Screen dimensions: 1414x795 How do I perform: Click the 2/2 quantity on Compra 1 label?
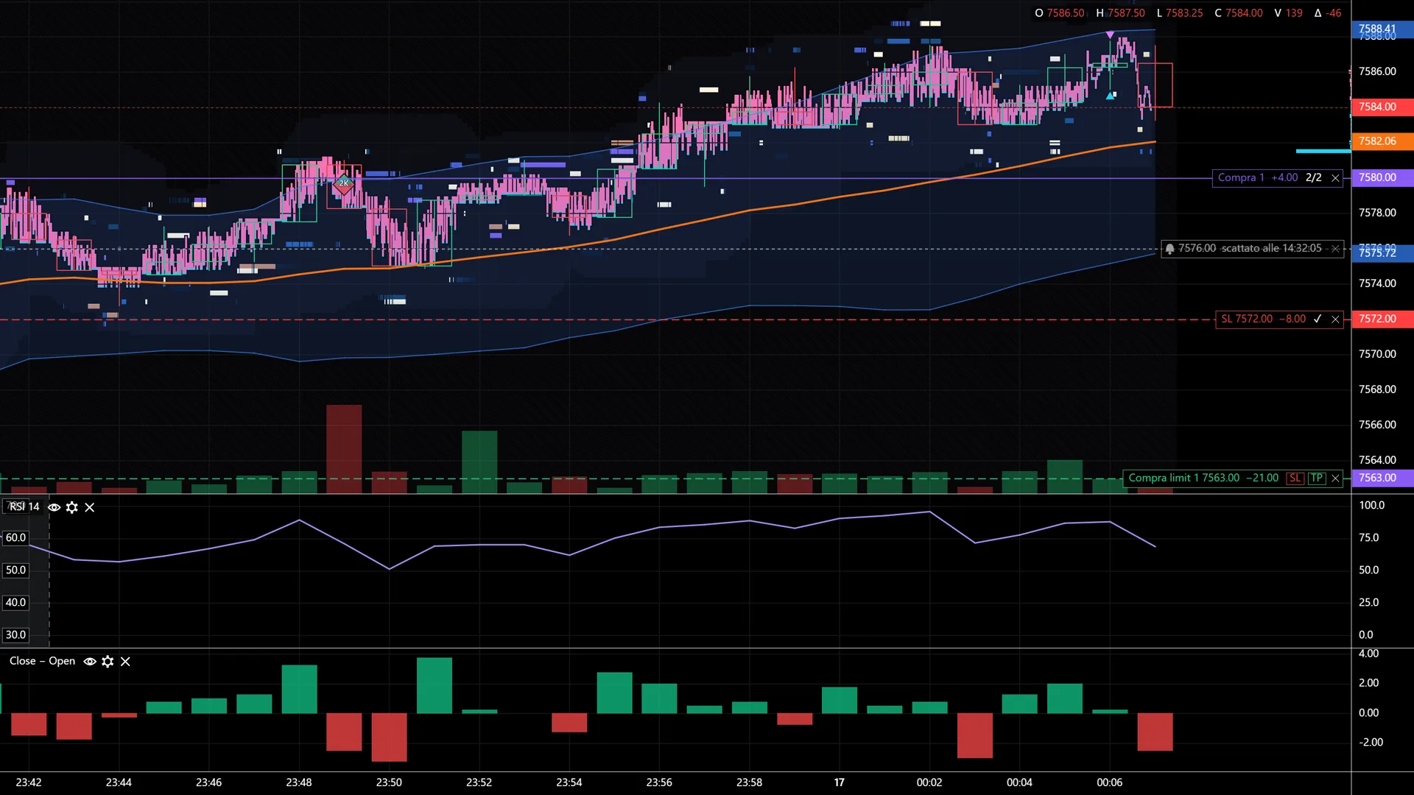1314,178
